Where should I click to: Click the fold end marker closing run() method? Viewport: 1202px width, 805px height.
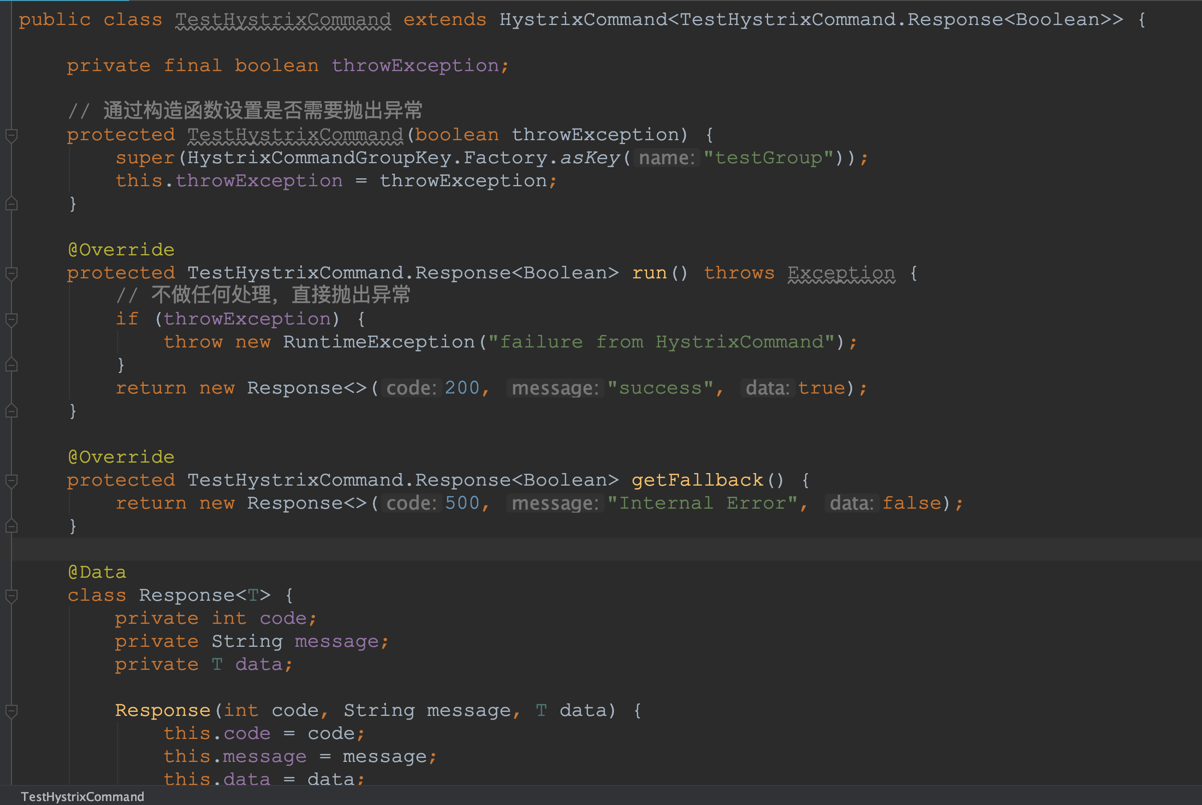click(x=12, y=411)
